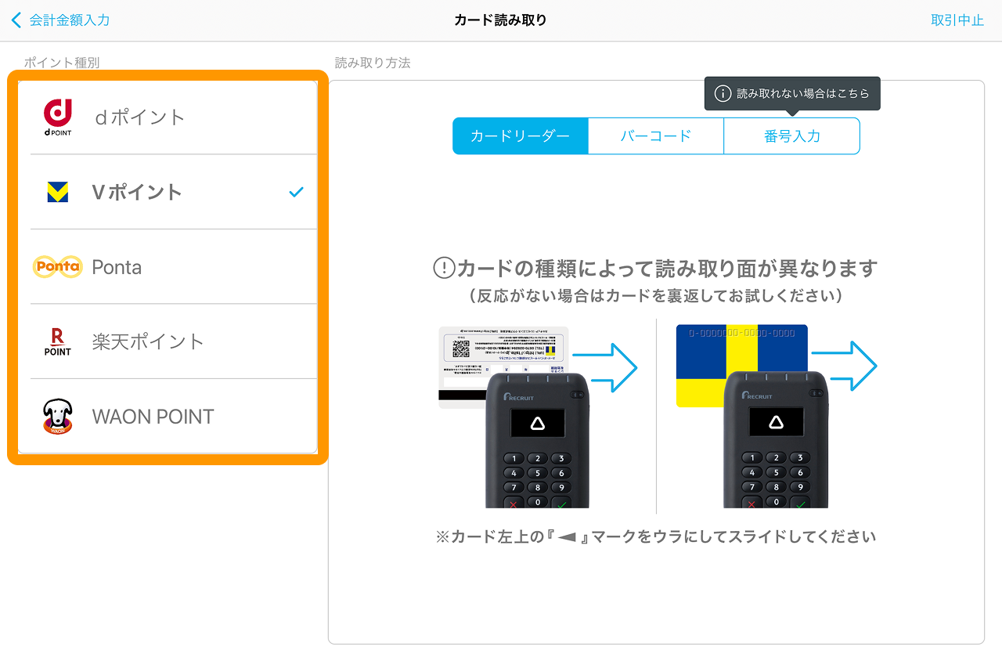Switch to カードリーダー tab
The height and width of the screenshot is (661, 1002).
(x=521, y=136)
